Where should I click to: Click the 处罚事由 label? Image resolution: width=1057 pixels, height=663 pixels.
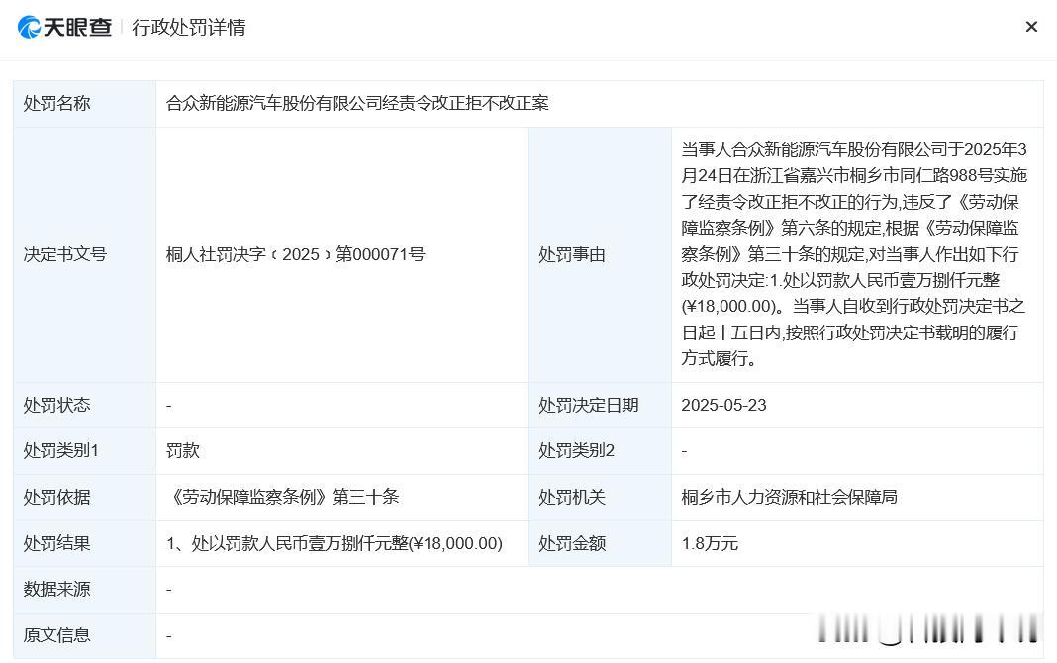(572, 254)
